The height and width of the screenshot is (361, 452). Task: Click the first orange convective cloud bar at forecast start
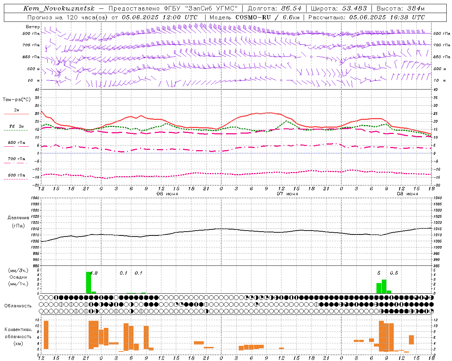pos(46,335)
